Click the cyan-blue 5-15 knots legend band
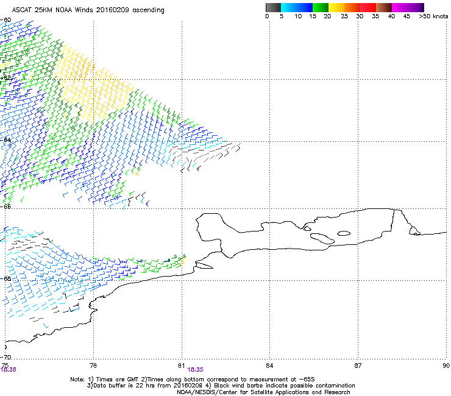 (x=297, y=7)
